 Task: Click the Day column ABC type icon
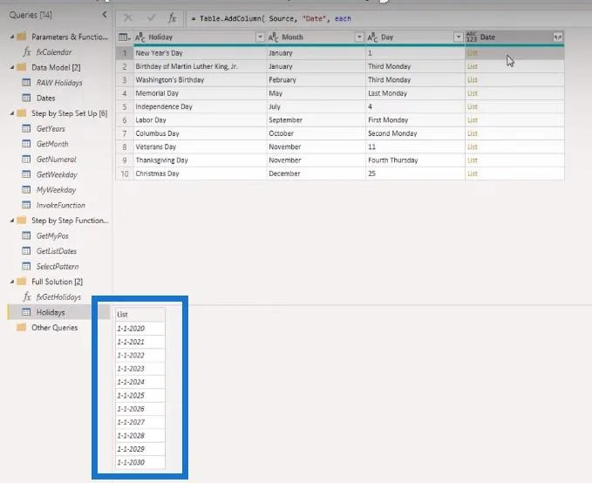[372, 37]
